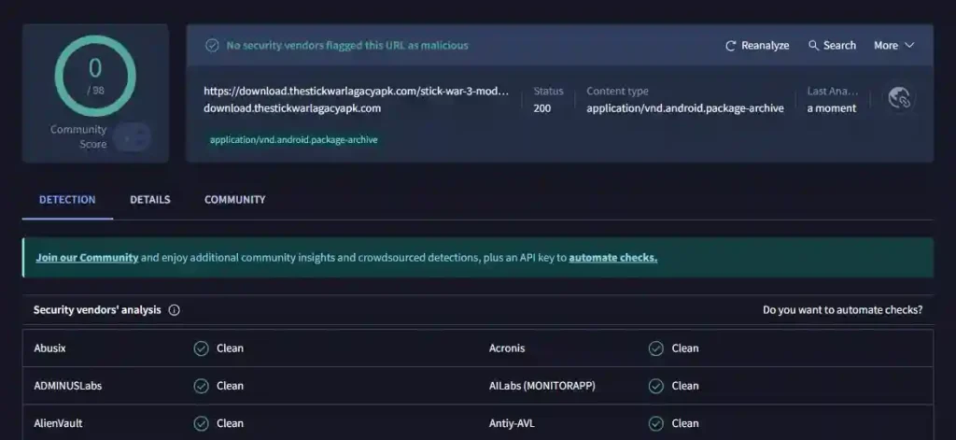Click the Reanalyze button label
Viewport: 956px width, 440px height.
766,46
